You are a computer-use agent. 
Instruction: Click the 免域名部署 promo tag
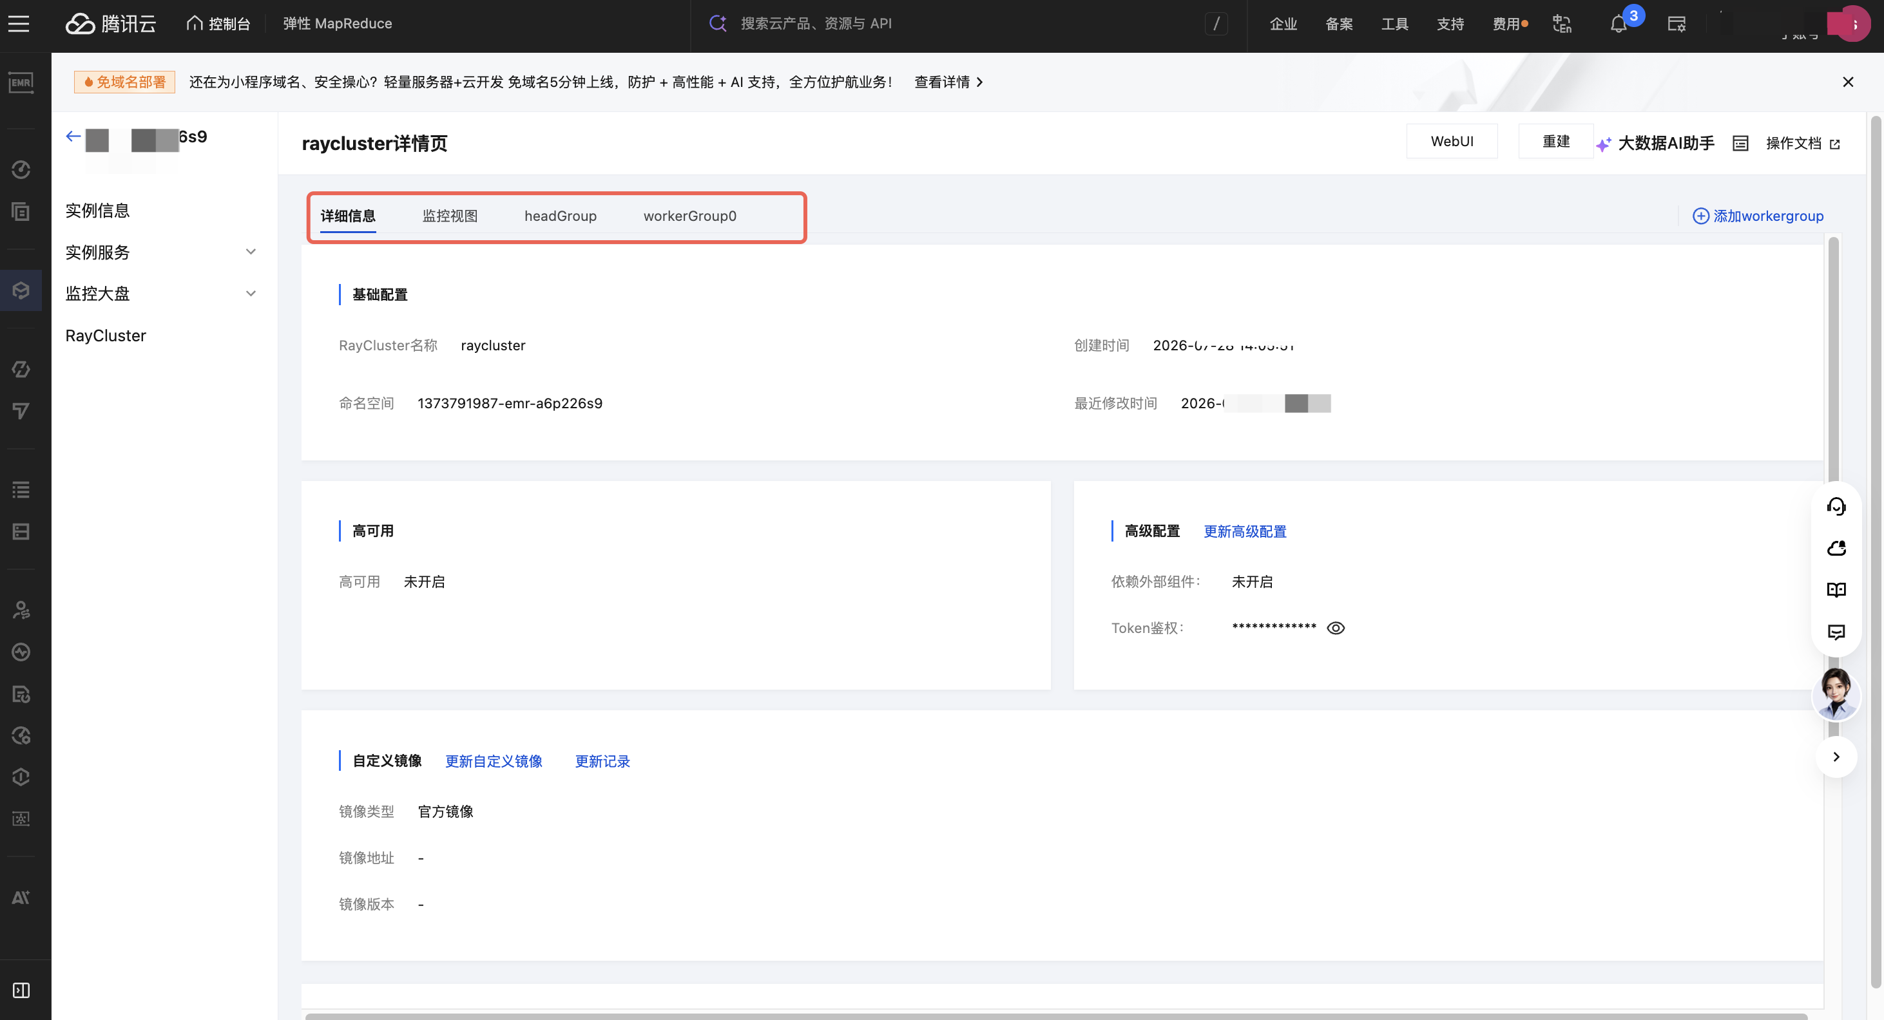coord(124,82)
